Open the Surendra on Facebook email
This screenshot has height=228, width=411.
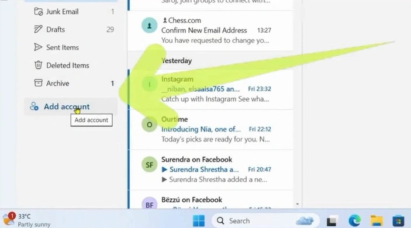(x=212, y=170)
